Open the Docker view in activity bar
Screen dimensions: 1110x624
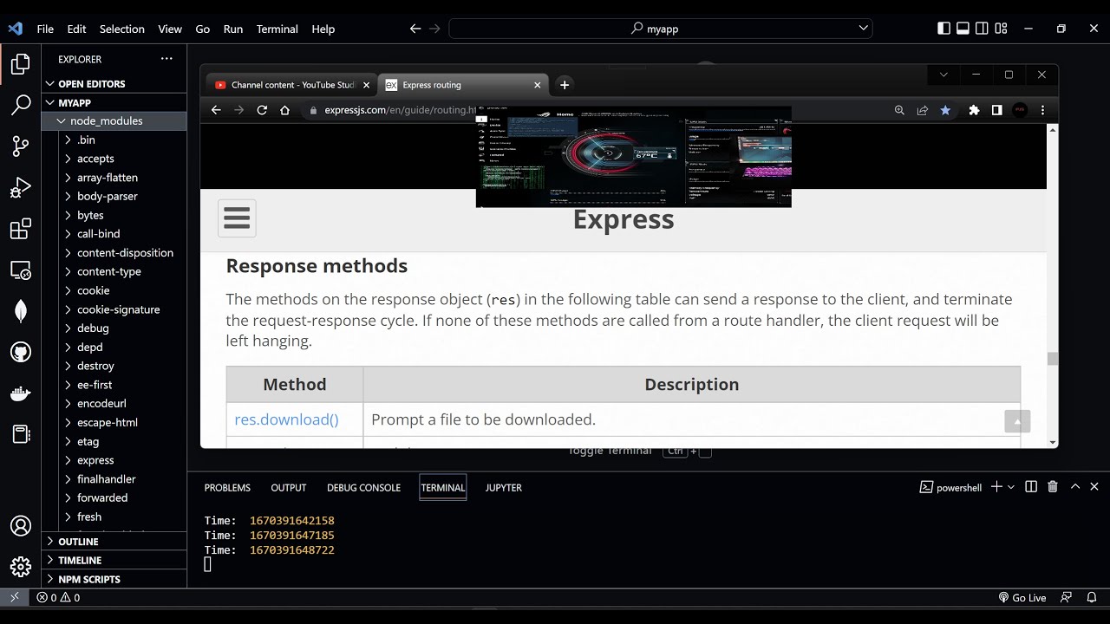tap(21, 393)
